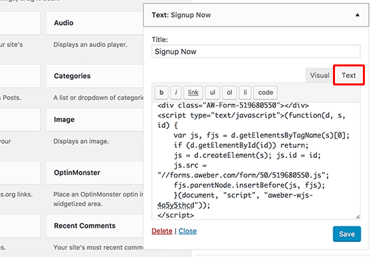Click the 'ol' ordered list button
The height and width of the screenshot is (257, 373).
point(229,92)
